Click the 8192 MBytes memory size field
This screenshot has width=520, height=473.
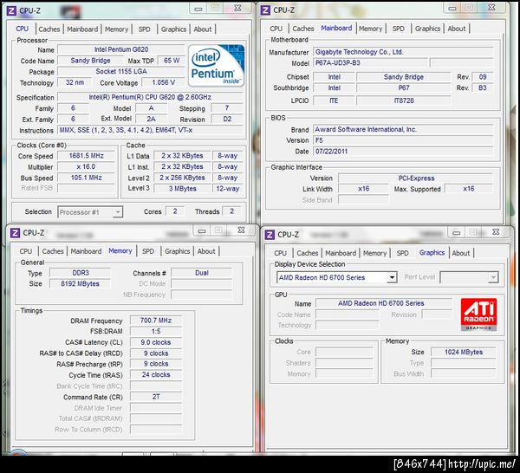(x=81, y=284)
